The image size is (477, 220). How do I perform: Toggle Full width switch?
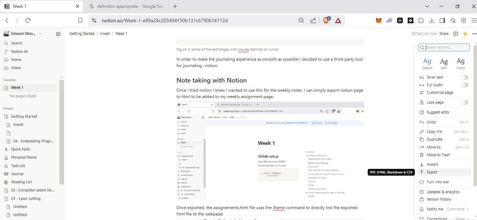click(x=464, y=85)
